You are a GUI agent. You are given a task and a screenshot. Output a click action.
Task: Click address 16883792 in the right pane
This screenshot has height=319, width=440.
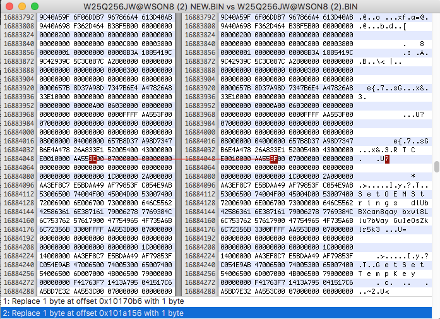199,17
